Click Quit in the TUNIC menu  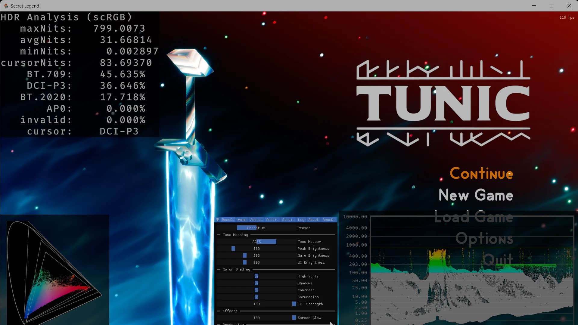pos(498,259)
